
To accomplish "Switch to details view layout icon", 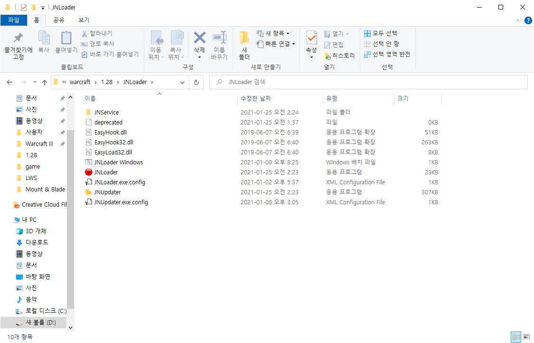I will click(516, 337).
